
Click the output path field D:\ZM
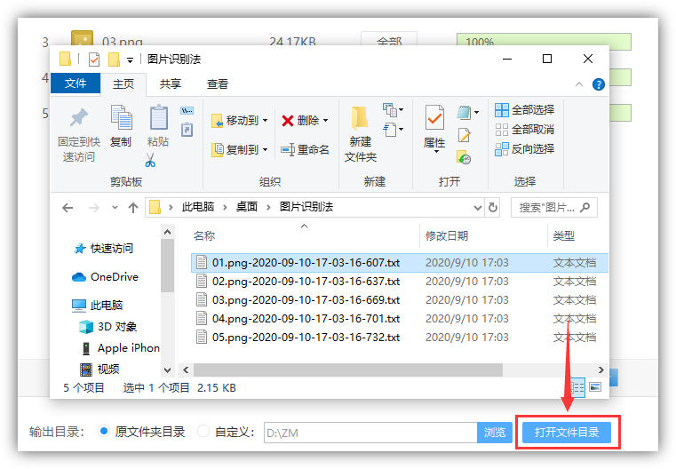pyautogui.click(x=370, y=433)
